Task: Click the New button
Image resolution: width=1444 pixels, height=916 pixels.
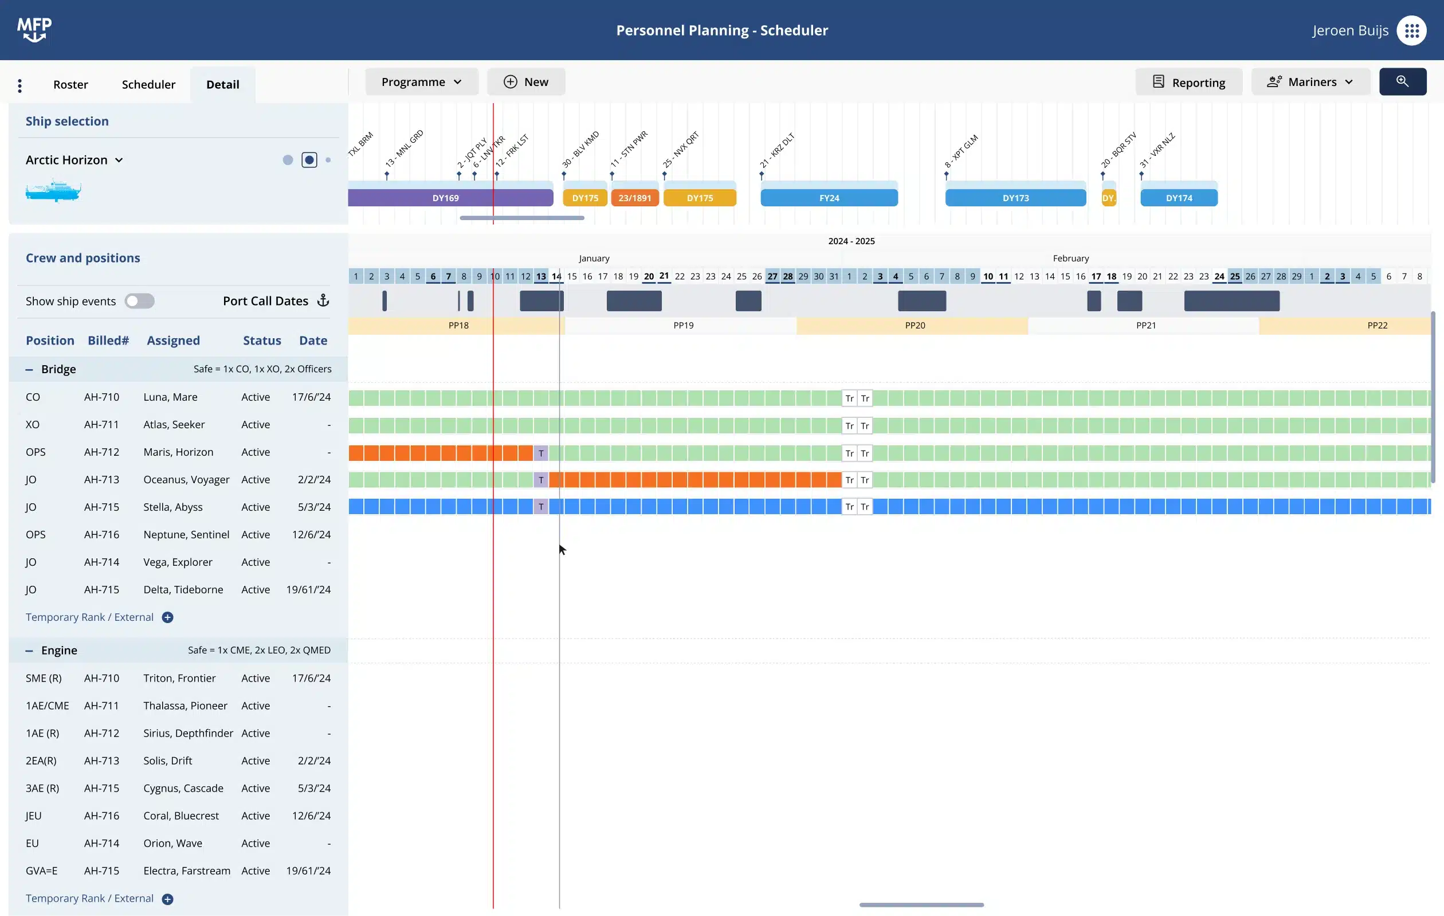Action: 526,81
